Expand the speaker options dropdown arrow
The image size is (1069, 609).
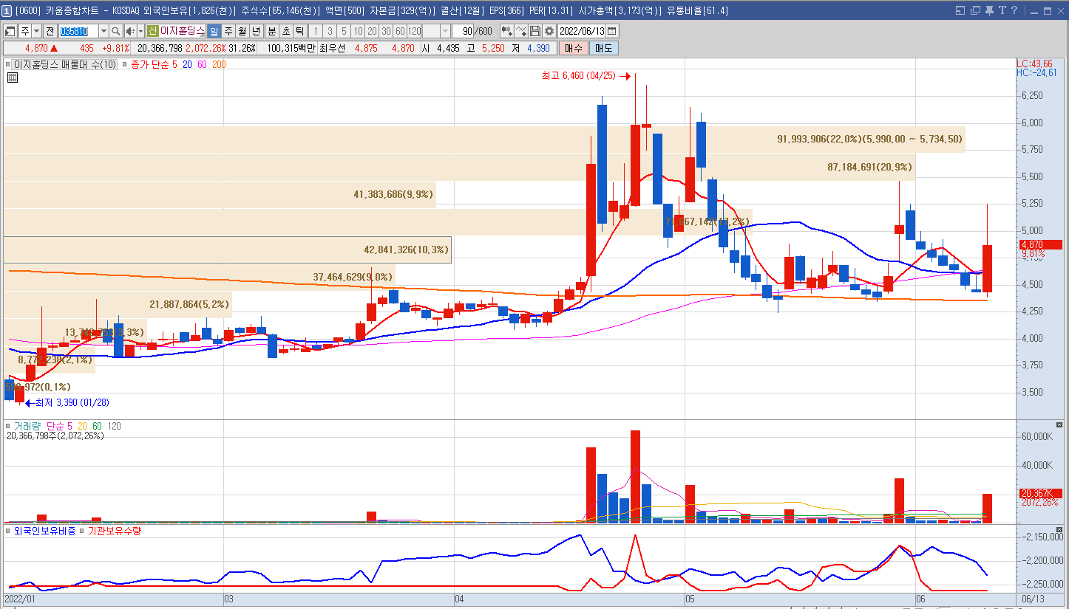coord(140,31)
